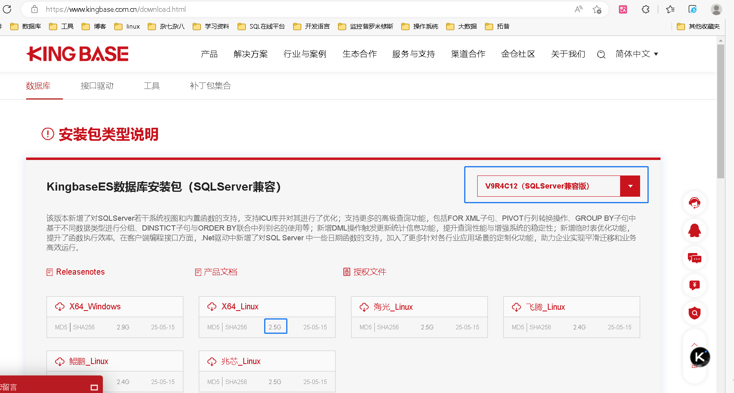
Task: Open the read aloud icon
Action: coord(578,9)
